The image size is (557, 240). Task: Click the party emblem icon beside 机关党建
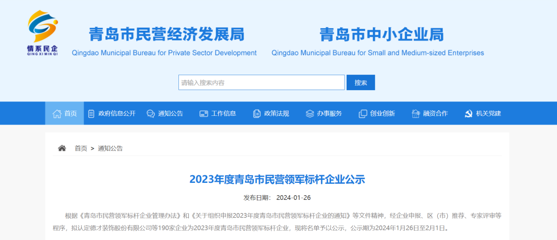click(468, 113)
